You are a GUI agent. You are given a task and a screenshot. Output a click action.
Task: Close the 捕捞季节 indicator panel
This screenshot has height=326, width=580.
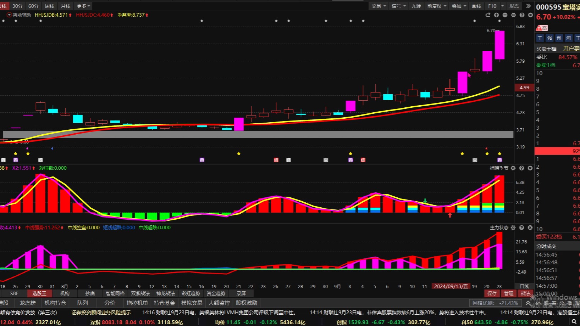click(530, 168)
